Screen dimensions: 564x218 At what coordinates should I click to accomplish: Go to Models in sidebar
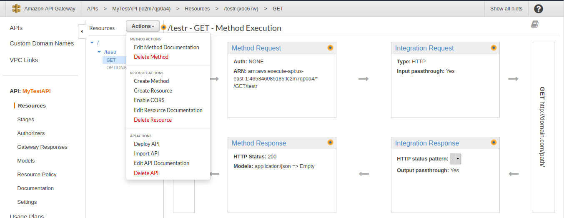click(x=26, y=160)
